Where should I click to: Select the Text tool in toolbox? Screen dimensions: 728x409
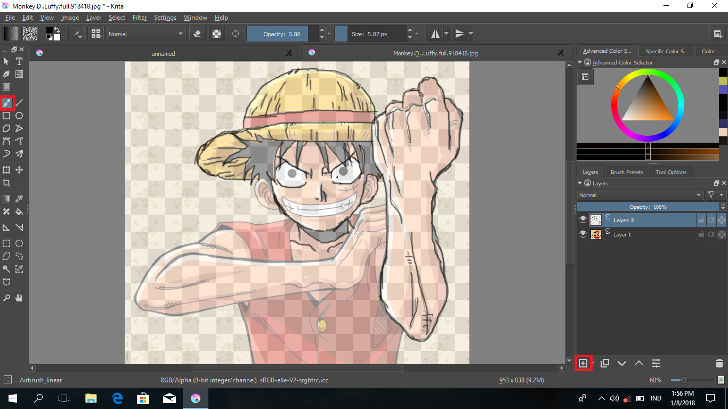(x=19, y=61)
